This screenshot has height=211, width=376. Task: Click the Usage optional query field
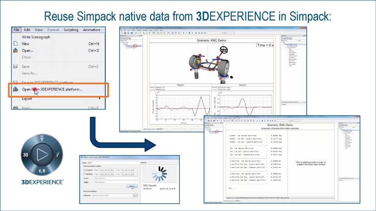coord(116,182)
